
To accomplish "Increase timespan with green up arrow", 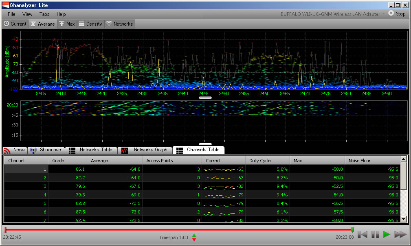I will click(194, 235).
